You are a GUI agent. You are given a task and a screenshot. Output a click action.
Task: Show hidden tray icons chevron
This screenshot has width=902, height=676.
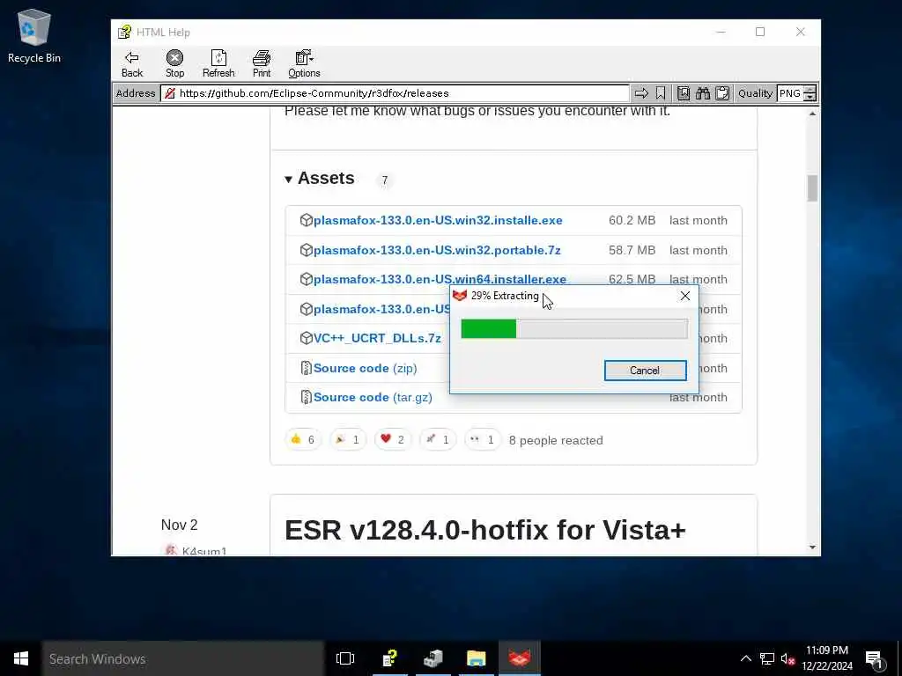(745, 658)
